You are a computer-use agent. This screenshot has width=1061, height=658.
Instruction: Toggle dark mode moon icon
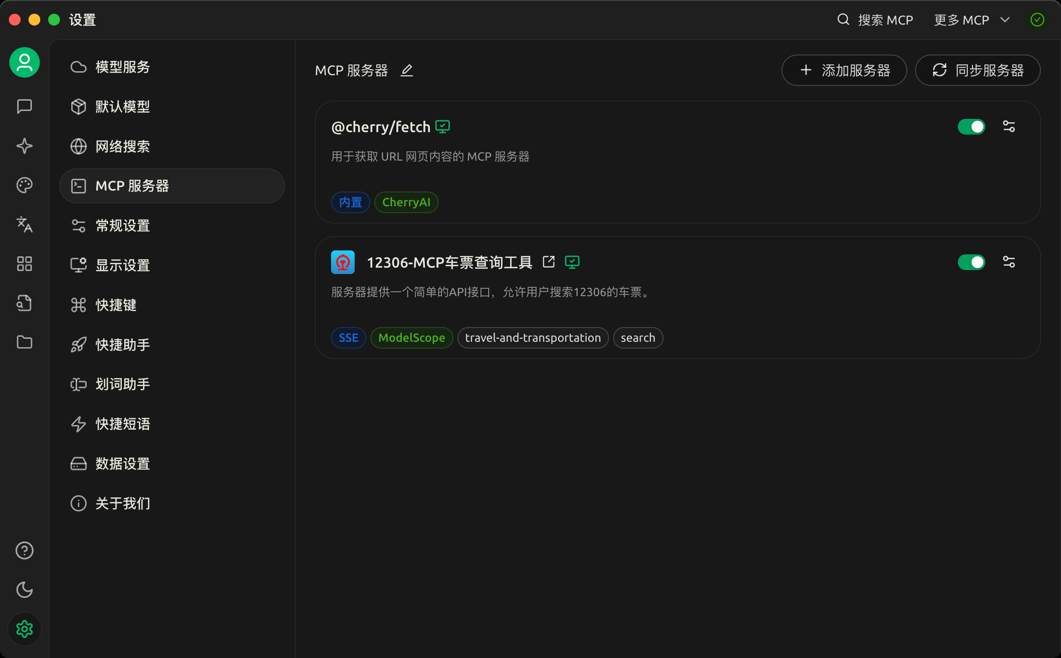coord(24,590)
